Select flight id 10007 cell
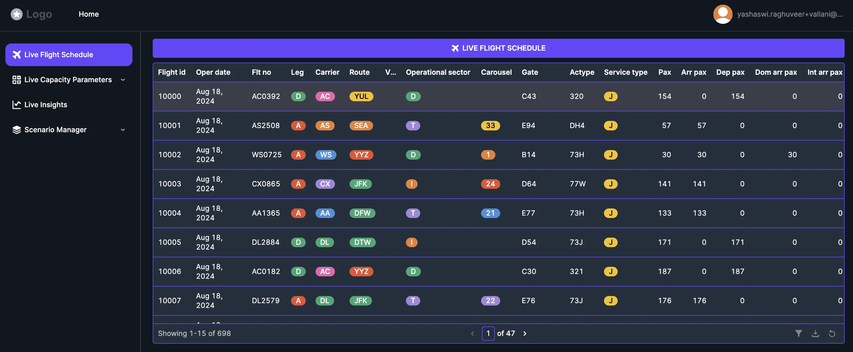 click(x=169, y=301)
